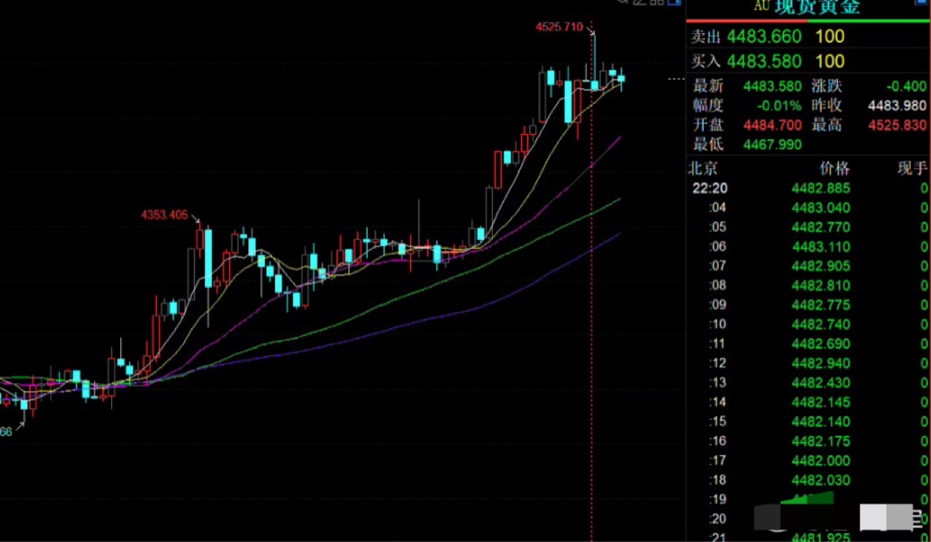931x542 pixels.
Task: Click the 现手 column header
Action: click(x=913, y=168)
